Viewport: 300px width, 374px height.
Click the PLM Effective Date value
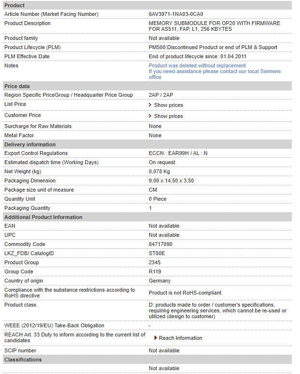(197, 56)
